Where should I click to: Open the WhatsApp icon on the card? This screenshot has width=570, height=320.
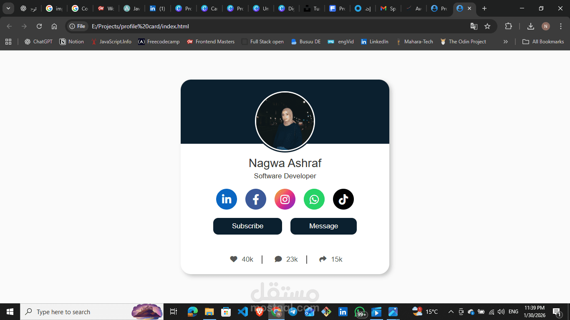click(314, 199)
